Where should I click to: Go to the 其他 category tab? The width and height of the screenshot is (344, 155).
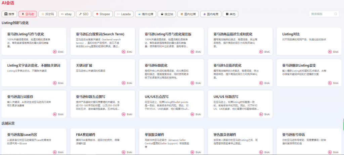tap(231, 14)
